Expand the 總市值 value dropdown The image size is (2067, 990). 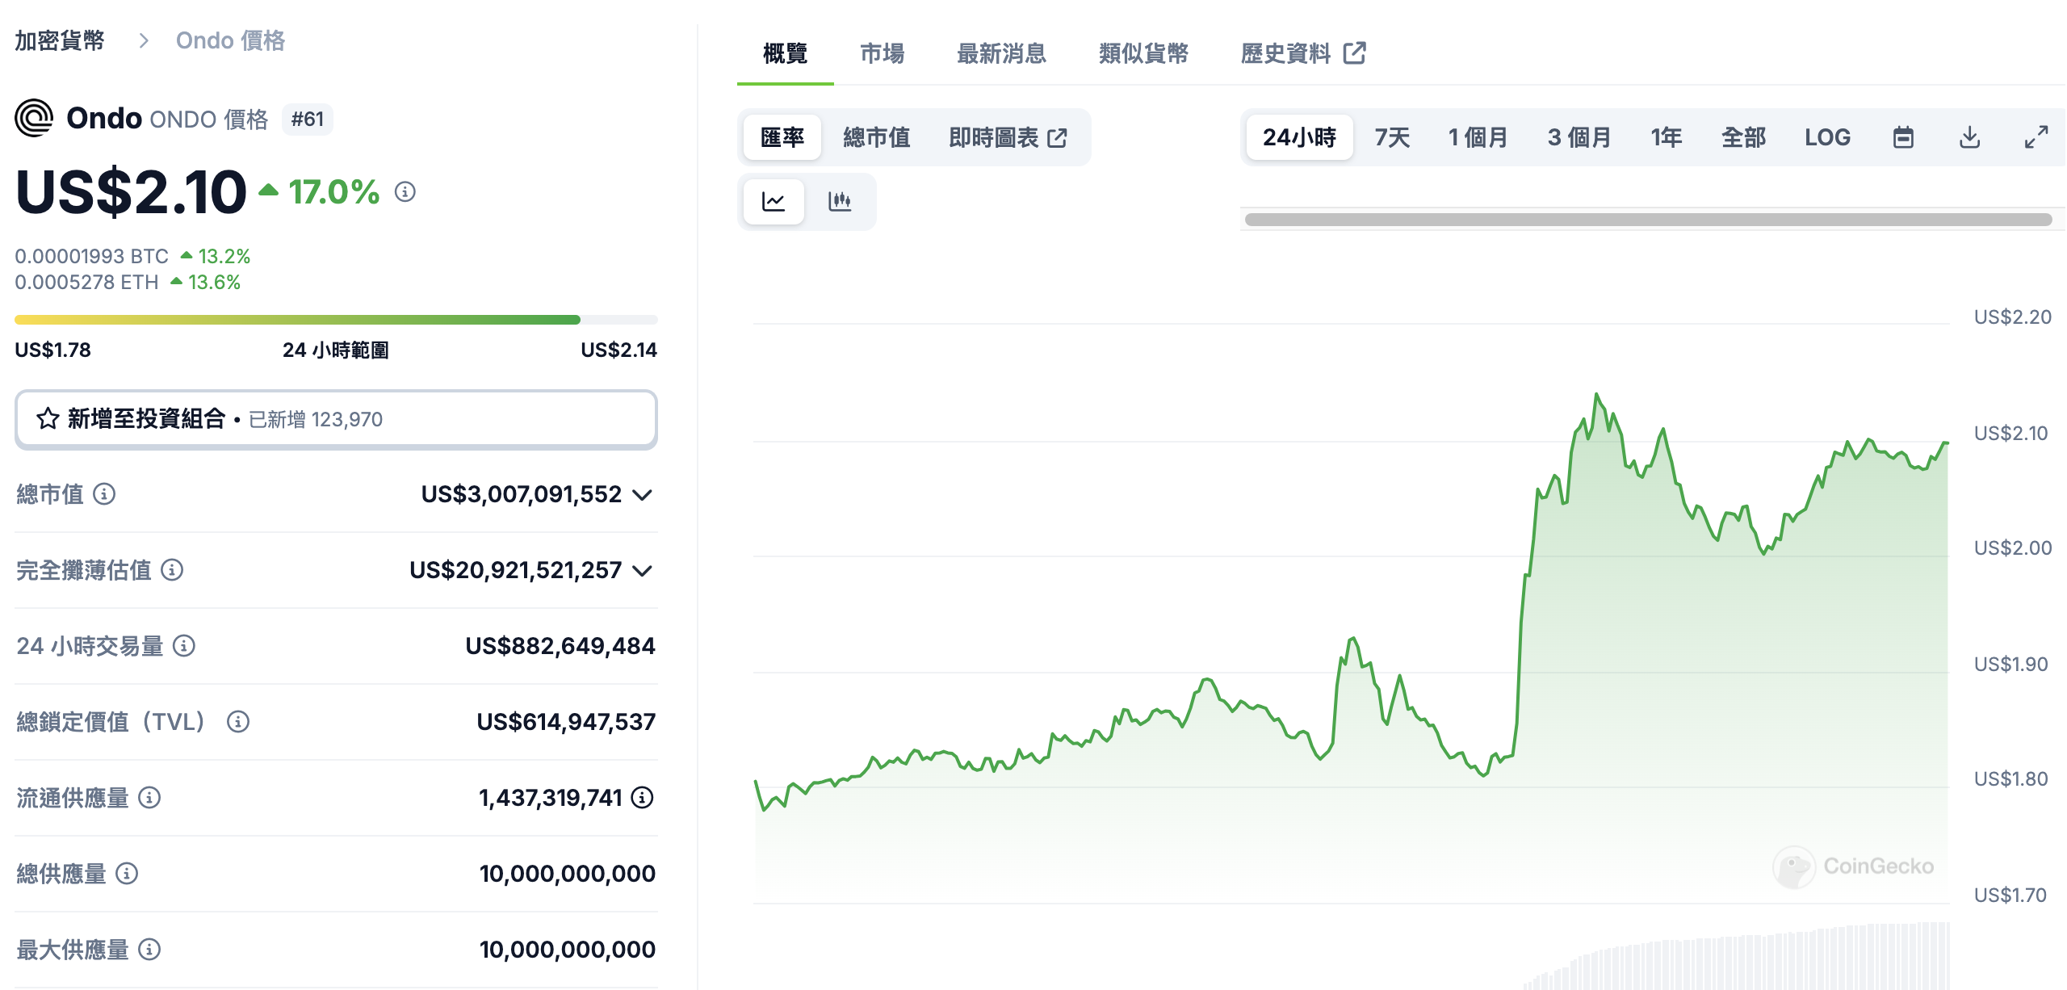point(644,496)
